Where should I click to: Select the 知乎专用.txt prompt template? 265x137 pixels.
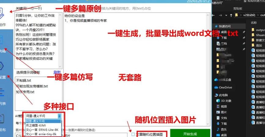pyautogui.click(x=25, y=92)
